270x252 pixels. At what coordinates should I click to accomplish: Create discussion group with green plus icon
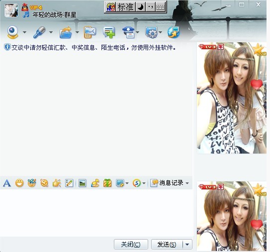tap(109, 32)
